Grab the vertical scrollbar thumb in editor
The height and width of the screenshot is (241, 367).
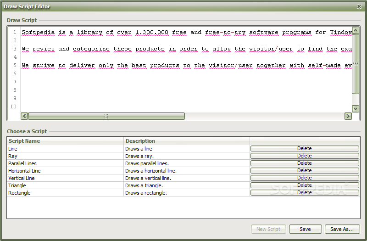(x=355, y=64)
